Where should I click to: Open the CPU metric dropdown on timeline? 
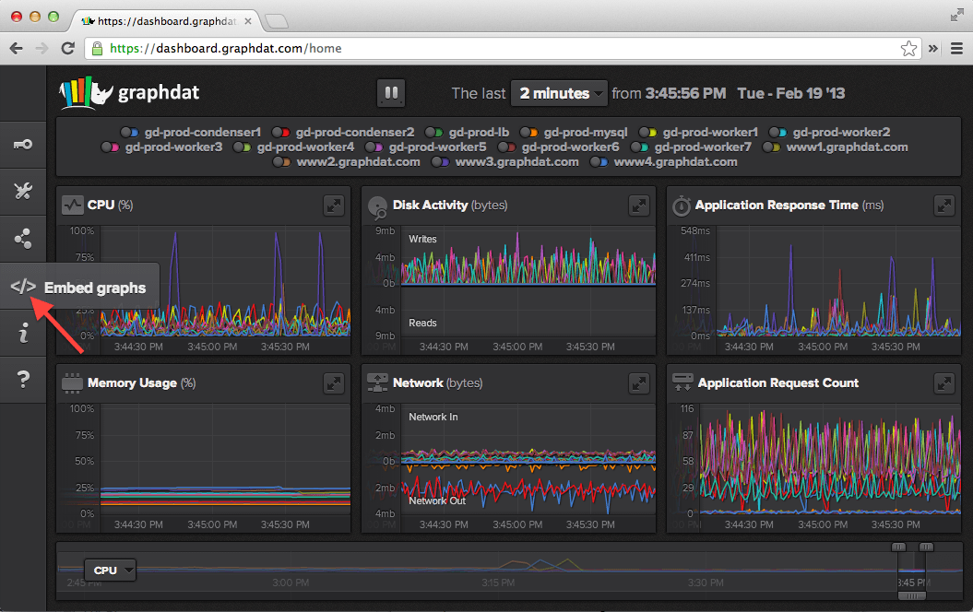point(110,570)
